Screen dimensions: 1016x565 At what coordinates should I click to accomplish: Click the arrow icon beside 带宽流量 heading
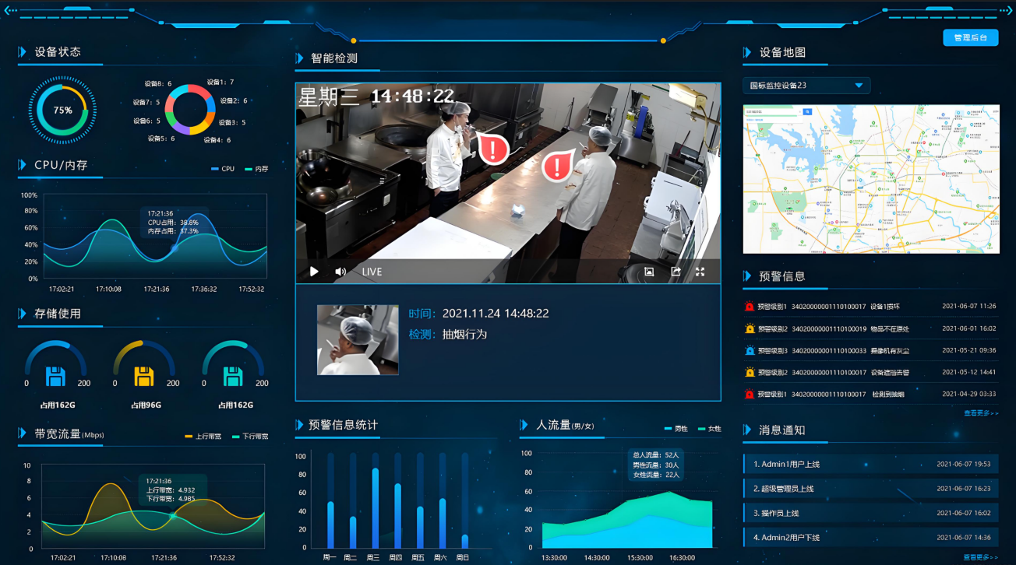pos(23,433)
